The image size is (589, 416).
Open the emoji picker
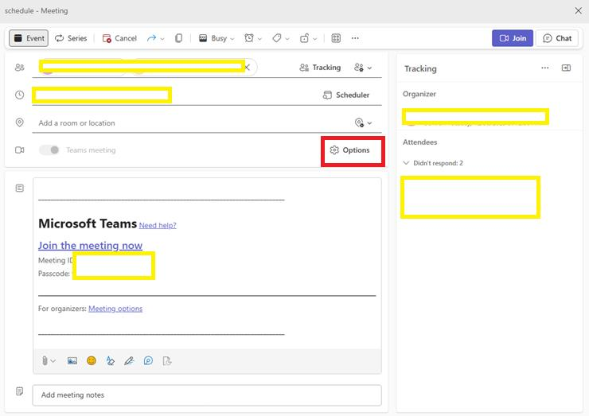[x=92, y=361]
